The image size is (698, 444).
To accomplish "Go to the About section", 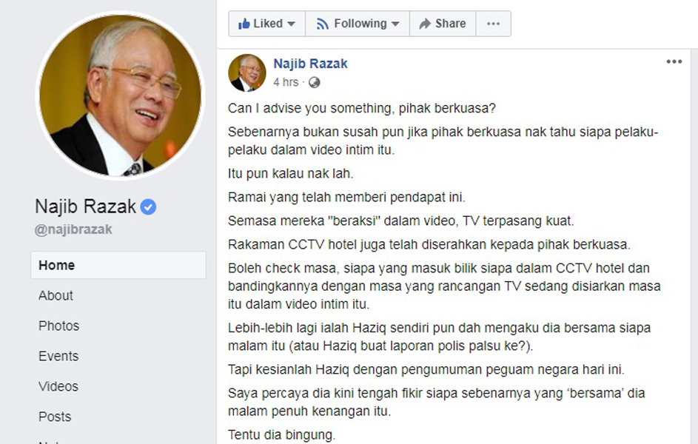I will point(56,295).
